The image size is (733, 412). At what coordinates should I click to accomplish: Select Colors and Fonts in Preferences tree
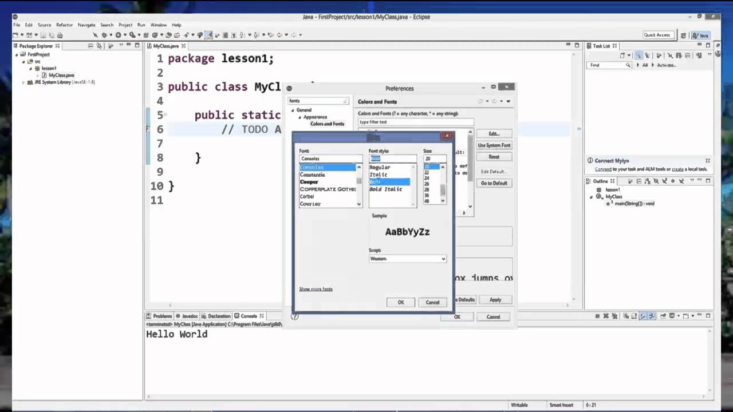327,124
